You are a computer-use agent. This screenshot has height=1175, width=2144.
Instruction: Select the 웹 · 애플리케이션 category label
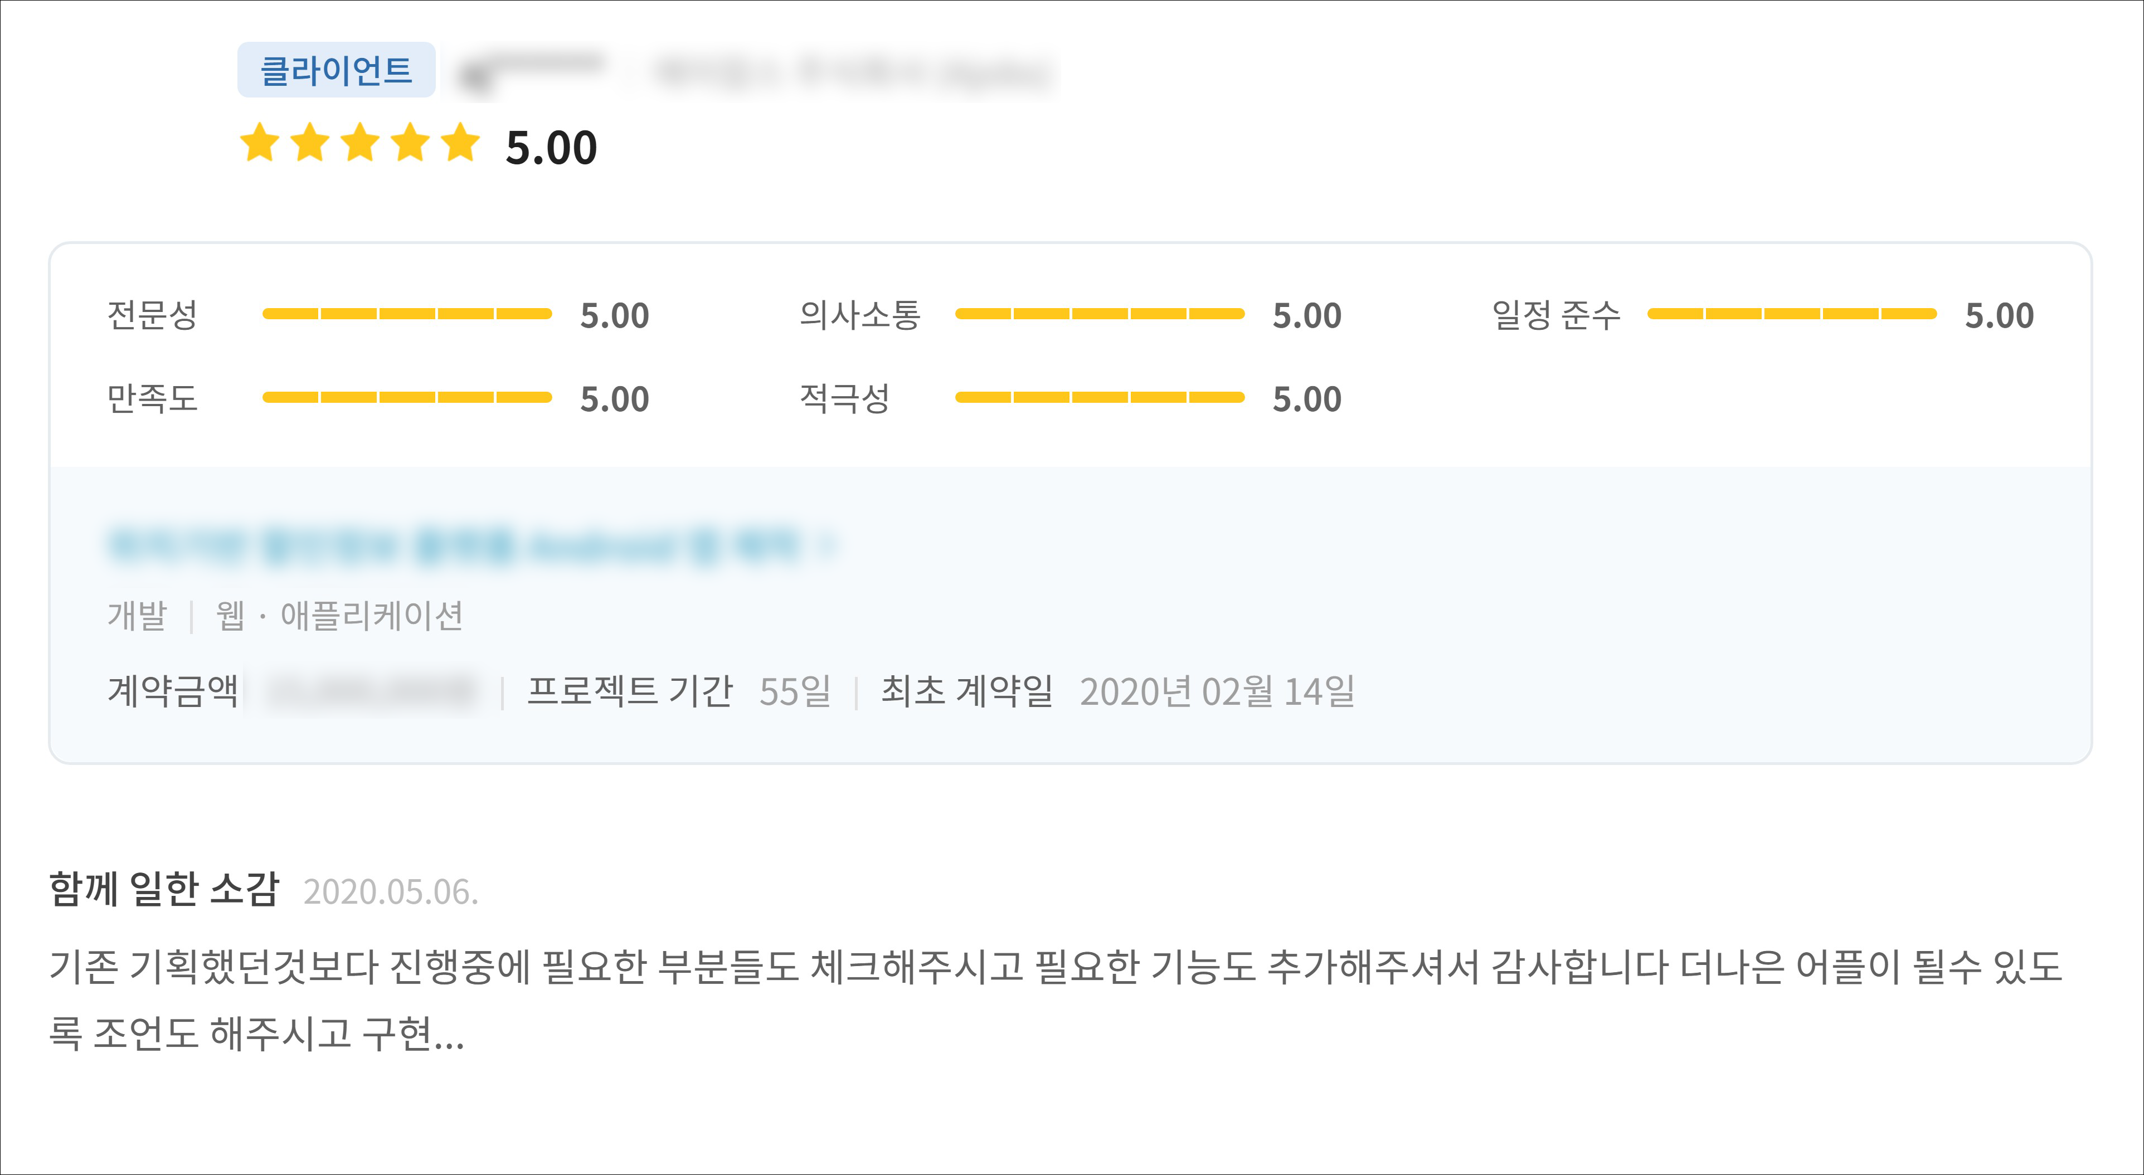point(339,616)
